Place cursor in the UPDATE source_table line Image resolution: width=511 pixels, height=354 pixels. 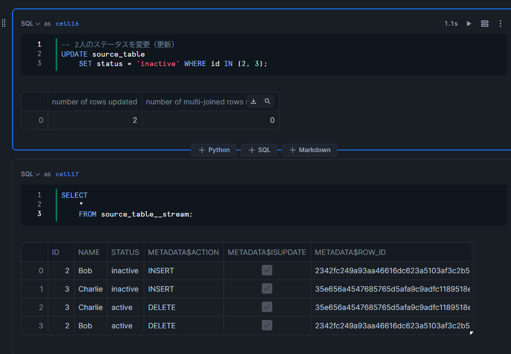tap(103, 54)
